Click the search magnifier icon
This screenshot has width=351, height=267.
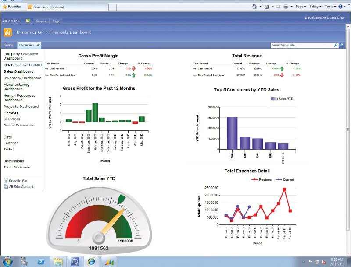point(336,45)
